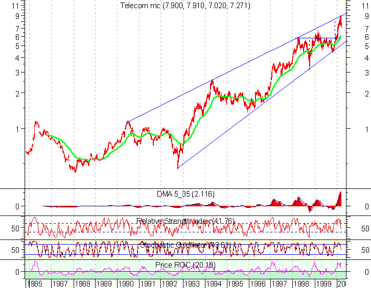
Task: Click the DMA panel left zero label
Action: 17,207
